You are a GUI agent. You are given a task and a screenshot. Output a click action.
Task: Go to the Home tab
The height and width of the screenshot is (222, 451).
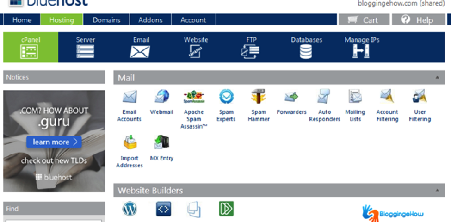[22, 20]
